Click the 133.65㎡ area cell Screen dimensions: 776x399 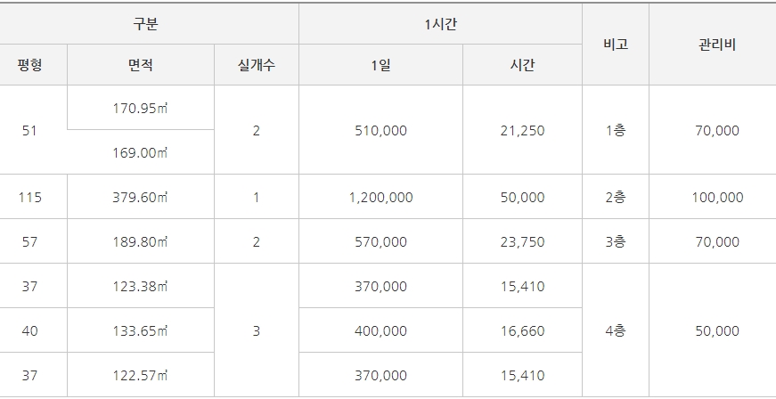click(141, 330)
